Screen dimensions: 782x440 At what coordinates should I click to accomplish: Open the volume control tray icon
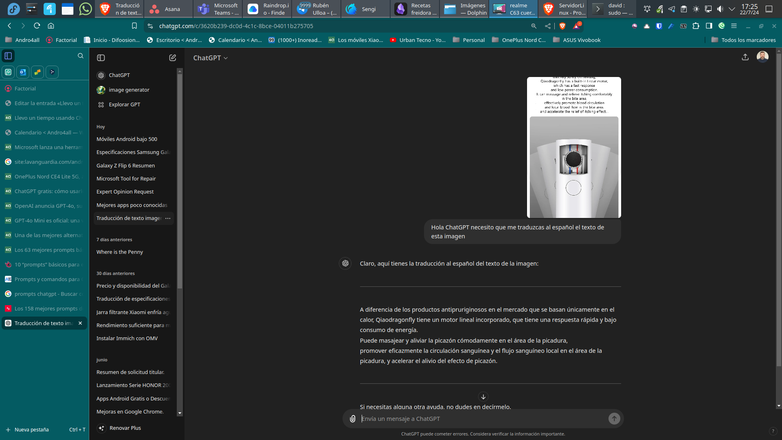720,9
